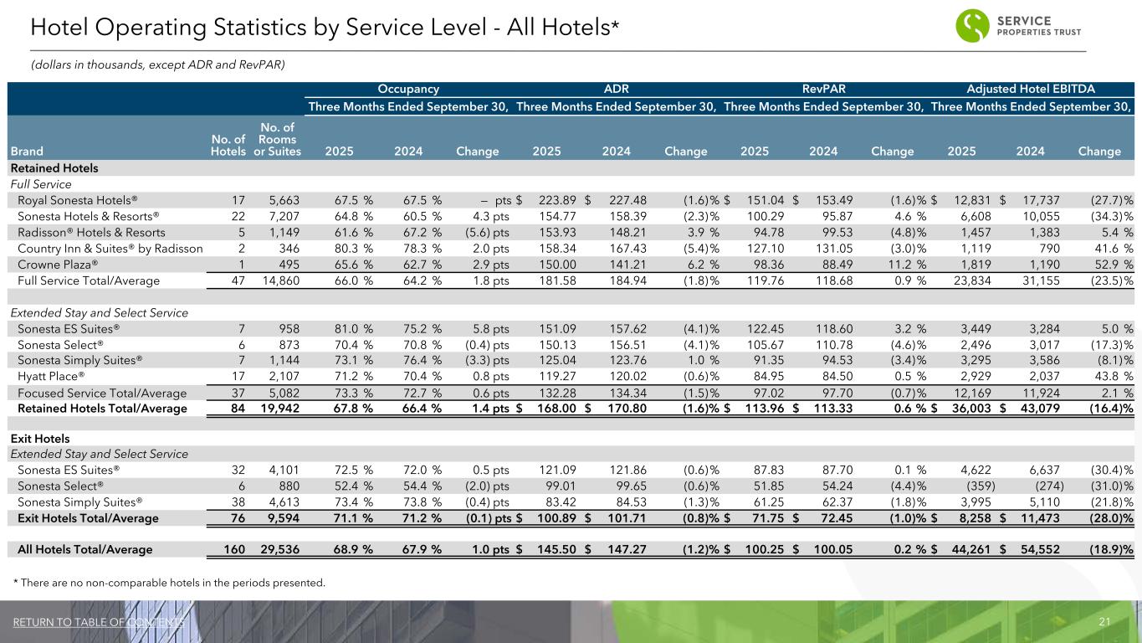Click the No. of Hotels column header

pyautogui.click(x=228, y=145)
